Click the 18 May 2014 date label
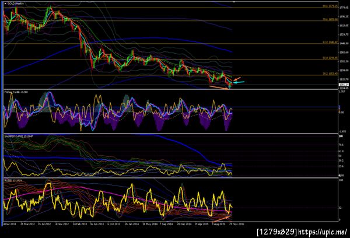The width and height of the screenshot is (350, 238). (149, 224)
